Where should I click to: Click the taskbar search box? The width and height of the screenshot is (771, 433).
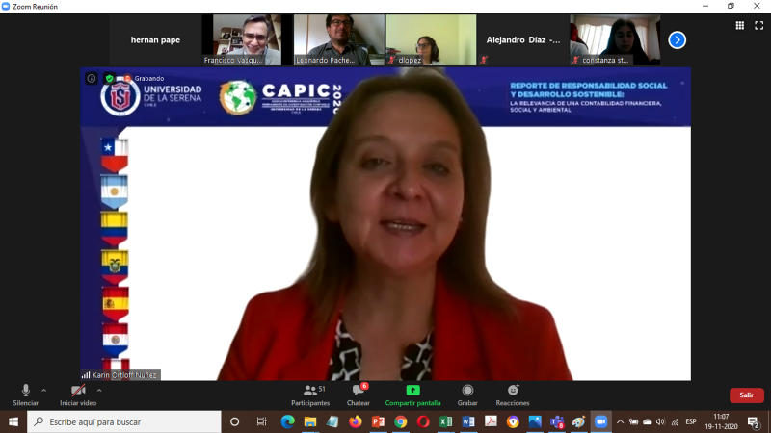[124, 421]
